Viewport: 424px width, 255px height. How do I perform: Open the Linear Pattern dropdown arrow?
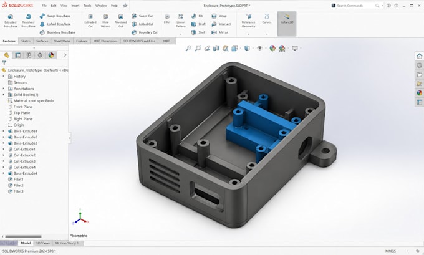click(181, 34)
